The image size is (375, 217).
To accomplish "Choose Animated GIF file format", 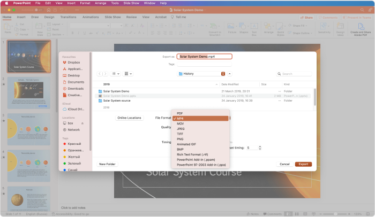I will 200,144.
